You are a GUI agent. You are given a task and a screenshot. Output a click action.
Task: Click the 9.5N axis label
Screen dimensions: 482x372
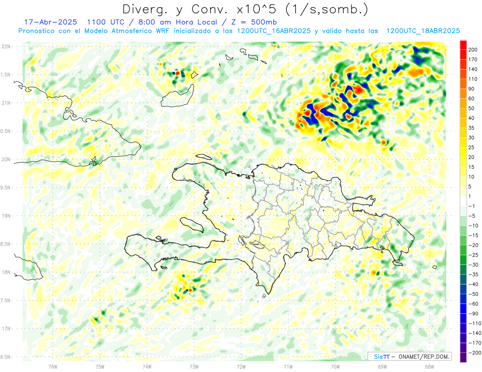6,187
